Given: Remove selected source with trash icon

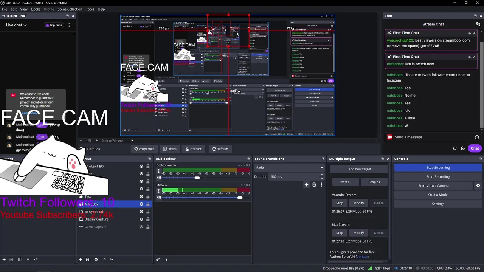Looking at the screenshot, I should pyautogui.click(x=87, y=260).
